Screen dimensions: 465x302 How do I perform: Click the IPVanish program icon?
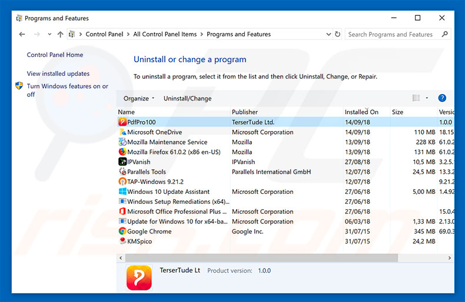pyautogui.click(x=122, y=162)
